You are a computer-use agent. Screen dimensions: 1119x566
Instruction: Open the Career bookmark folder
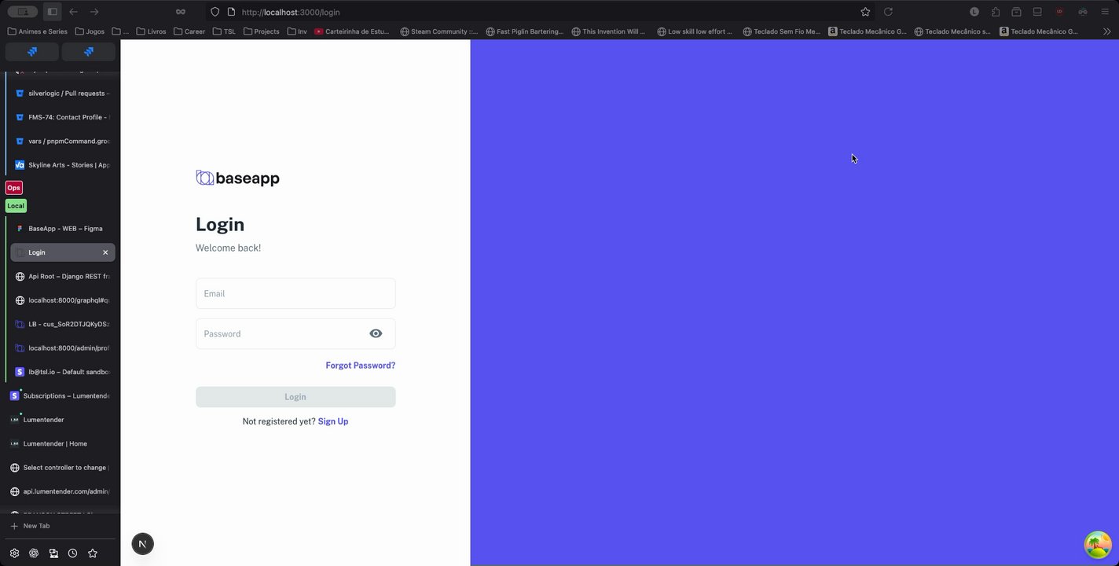click(189, 31)
